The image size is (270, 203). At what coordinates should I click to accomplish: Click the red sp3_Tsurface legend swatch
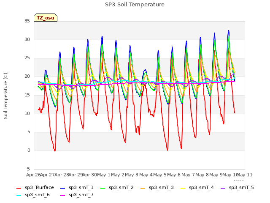click(x=19, y=188)
